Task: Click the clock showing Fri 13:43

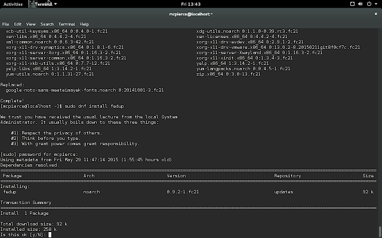Action: [191, 4]
